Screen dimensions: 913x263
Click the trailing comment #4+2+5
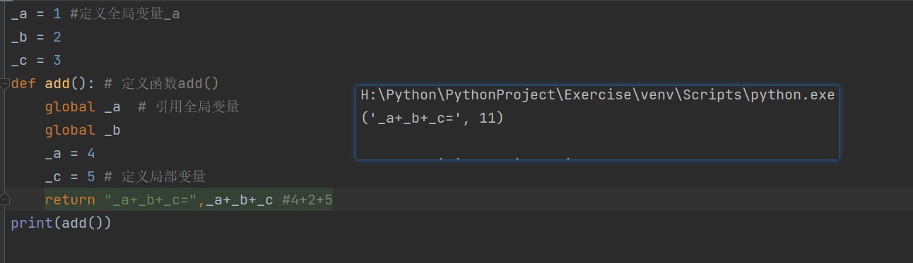click(x=307, y=200)
